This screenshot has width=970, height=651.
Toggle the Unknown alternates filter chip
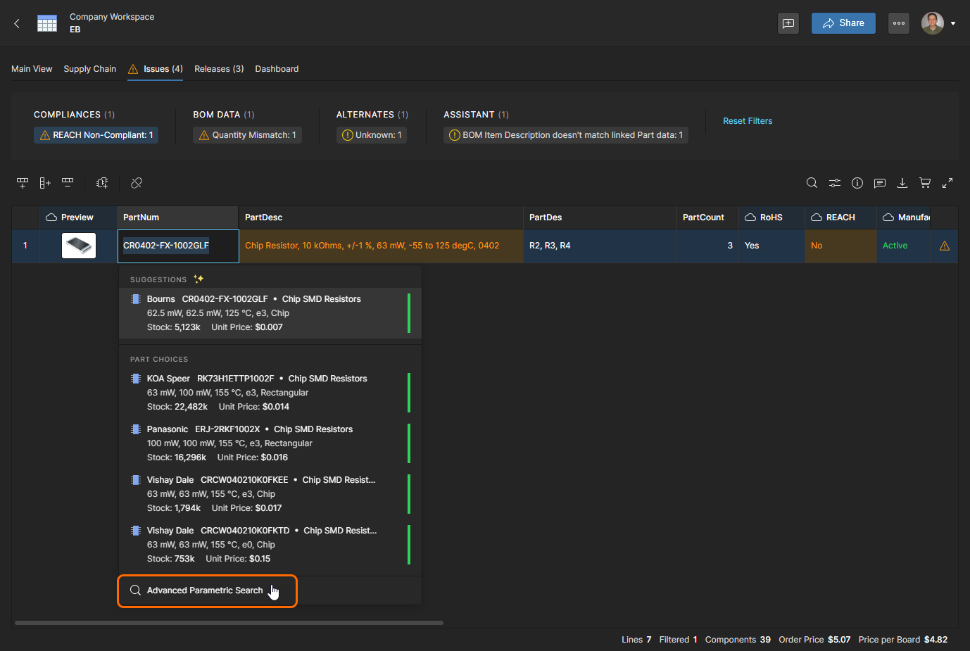click(372, 135)
